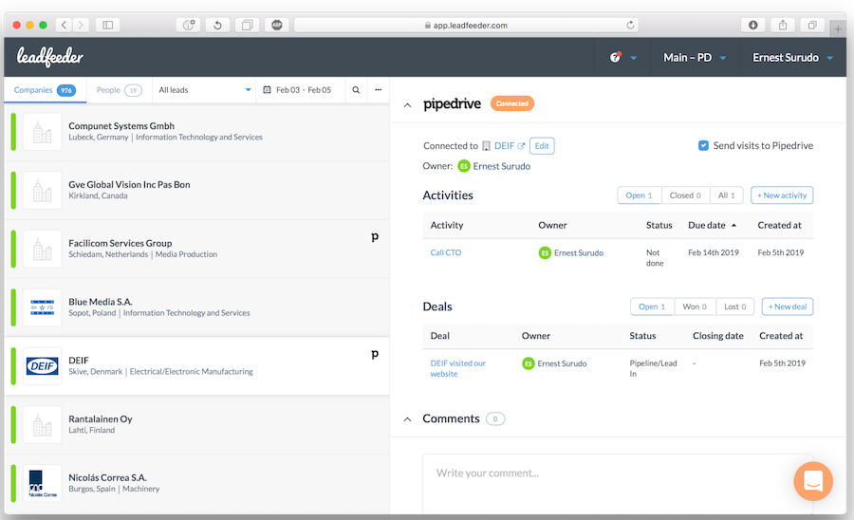Toggle the Safari sidebar button
The height and width of the screenshot is (520, 854).
coord(108,25)
